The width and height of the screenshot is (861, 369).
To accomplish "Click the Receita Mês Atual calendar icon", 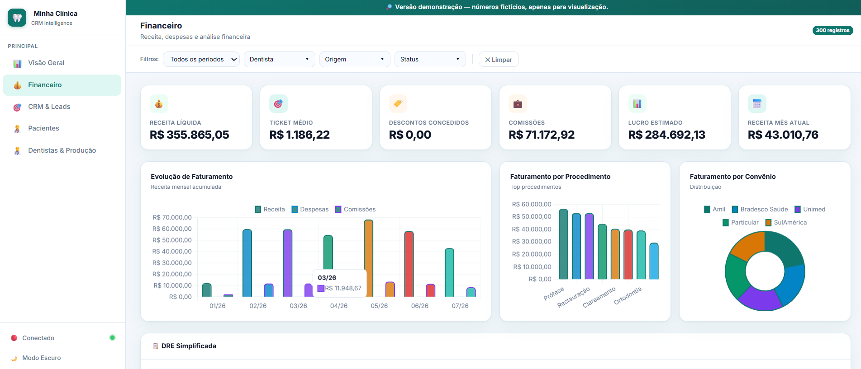I will [757, 104].
